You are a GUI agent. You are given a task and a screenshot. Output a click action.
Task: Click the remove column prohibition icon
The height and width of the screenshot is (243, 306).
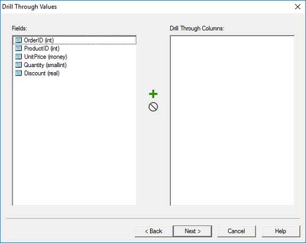point(153,107)
